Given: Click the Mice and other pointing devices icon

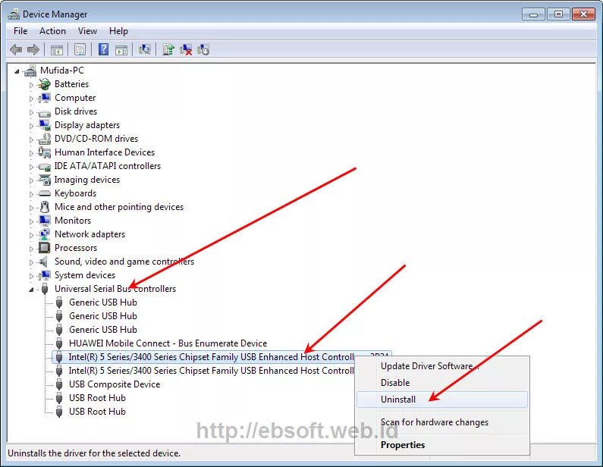Looking at the screenshot, I should [x=45, y=207].
